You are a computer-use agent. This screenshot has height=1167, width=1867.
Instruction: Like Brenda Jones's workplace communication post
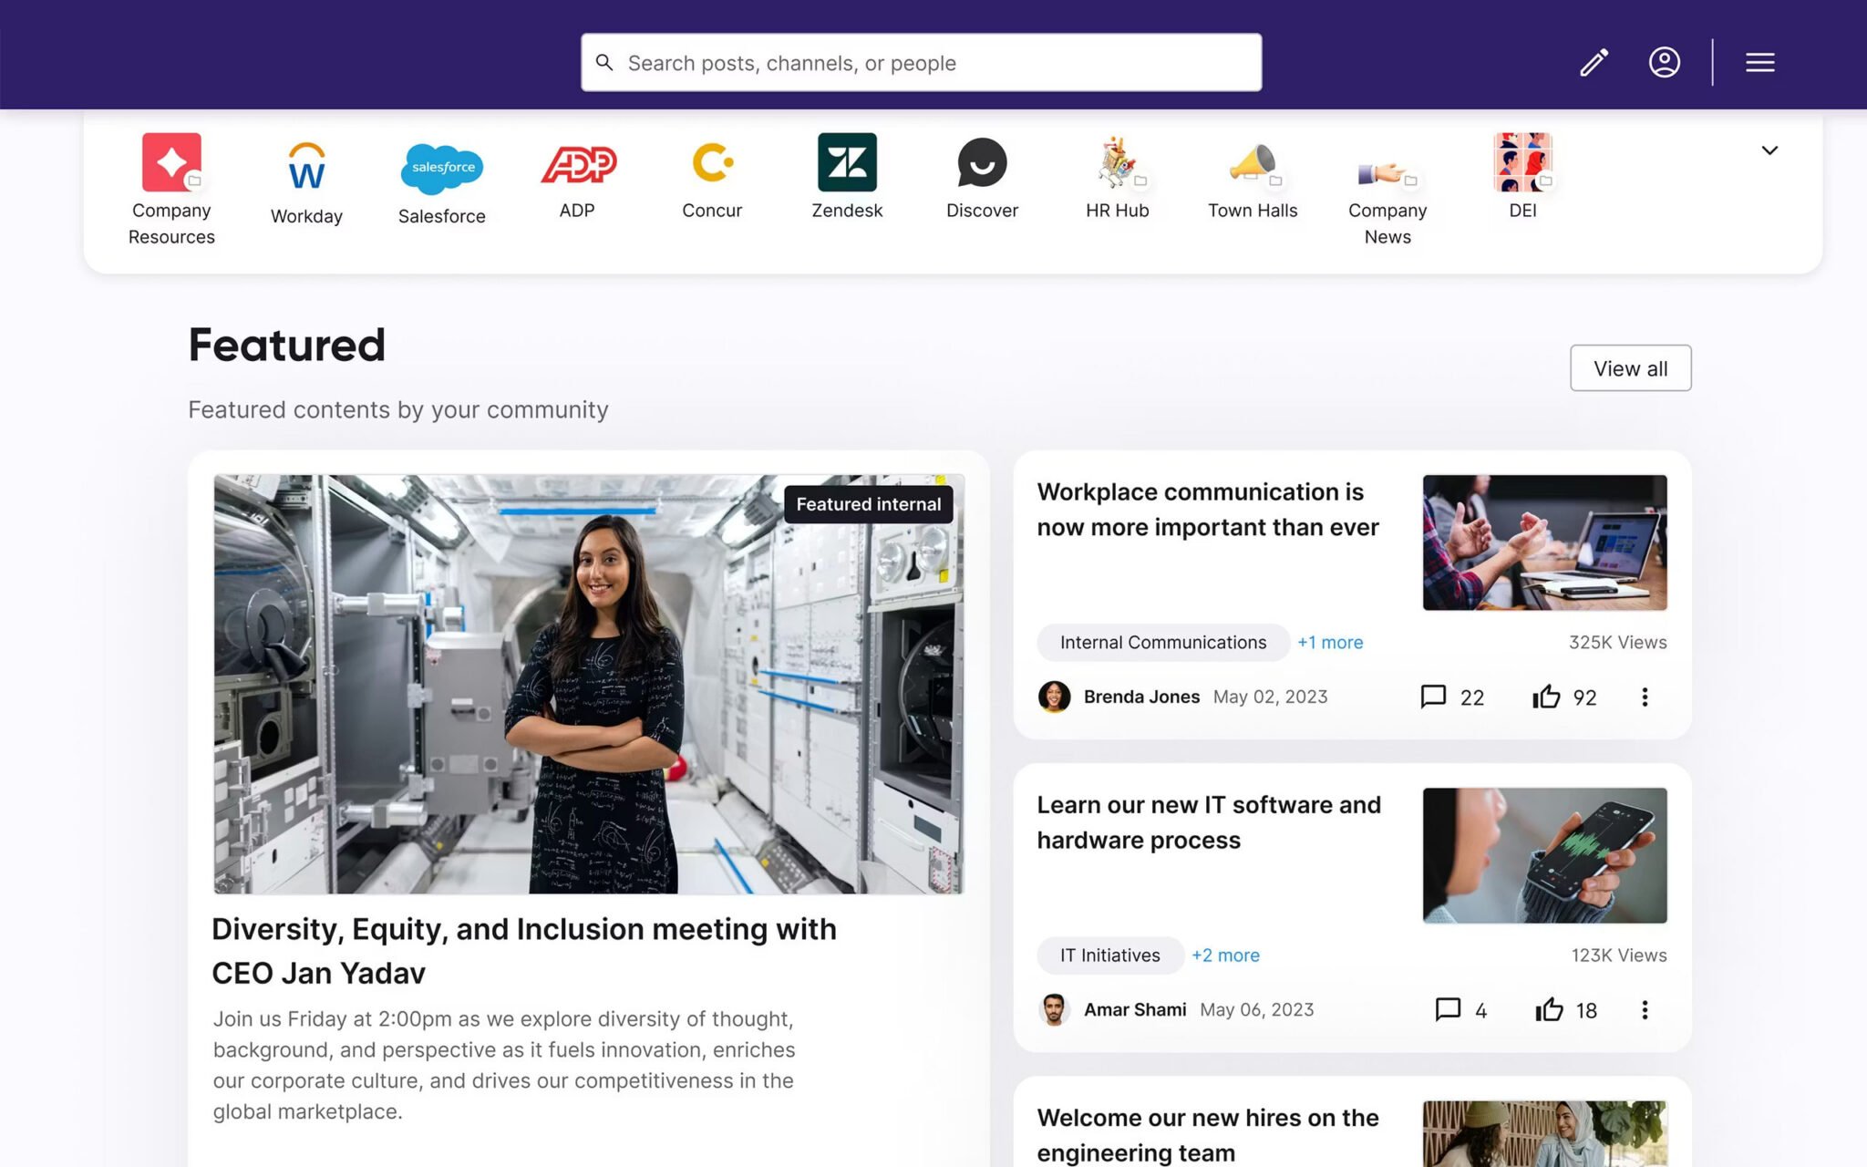click(x=1547, y=697)
